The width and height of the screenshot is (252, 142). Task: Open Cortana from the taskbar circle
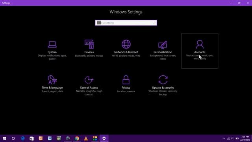coord(13,138)
